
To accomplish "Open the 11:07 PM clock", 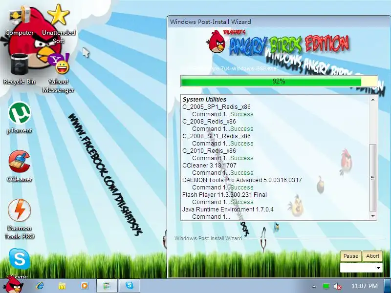I will (364, 286).
